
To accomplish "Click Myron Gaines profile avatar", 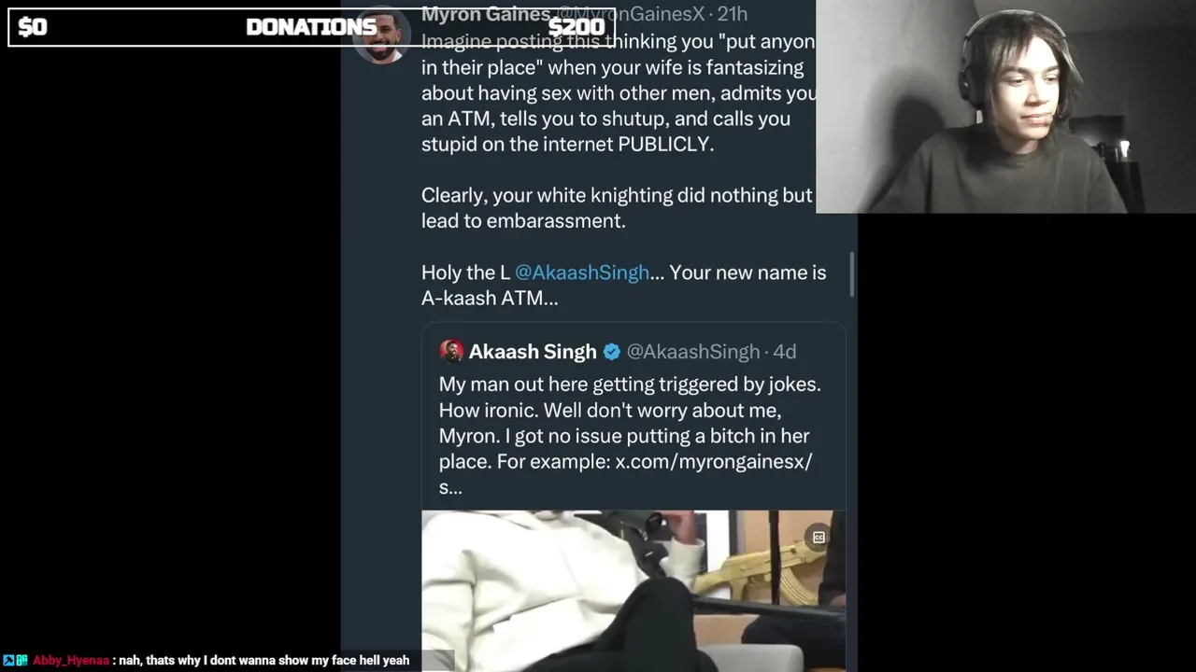I will pos(384,37).
